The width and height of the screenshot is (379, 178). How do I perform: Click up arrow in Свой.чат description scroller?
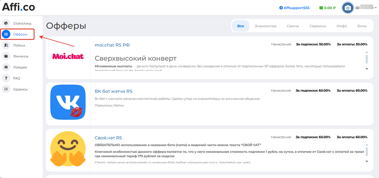tap(367, 145)
